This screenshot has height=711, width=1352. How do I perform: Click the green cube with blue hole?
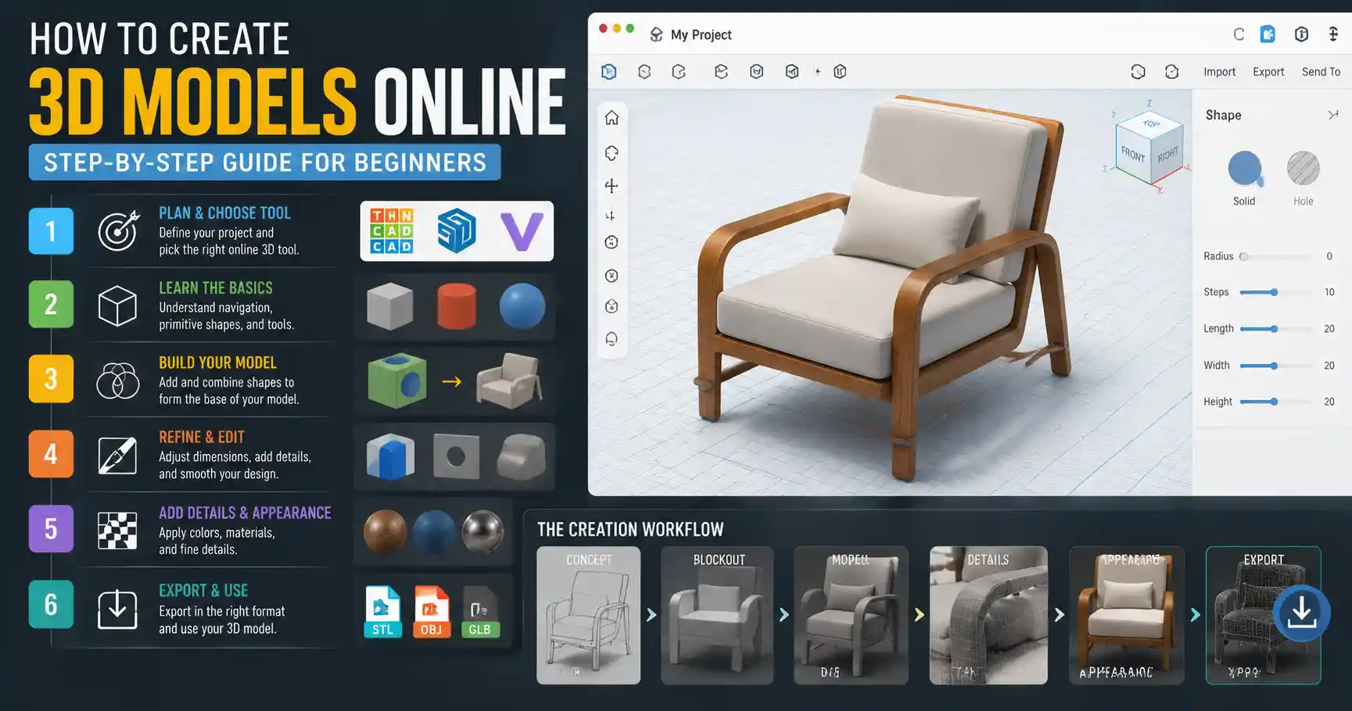click(397, 381)
